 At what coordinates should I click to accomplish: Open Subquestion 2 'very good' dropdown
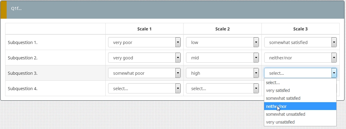pyautogui.click(x=144, y=58)
